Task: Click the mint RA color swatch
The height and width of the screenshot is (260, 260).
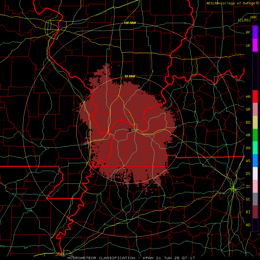Action: [x=255, y=148]
